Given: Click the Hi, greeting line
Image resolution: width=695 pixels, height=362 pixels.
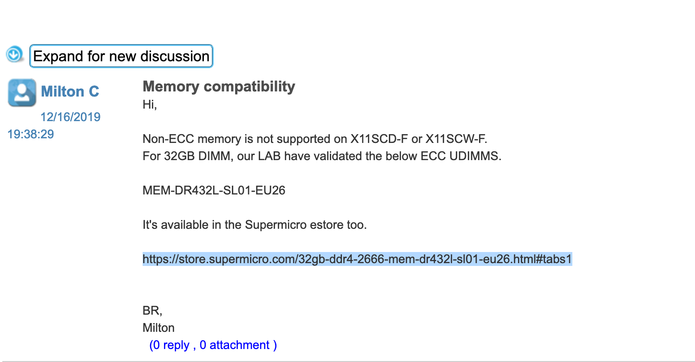Looking at the screenshot, I should click(150, 104).
